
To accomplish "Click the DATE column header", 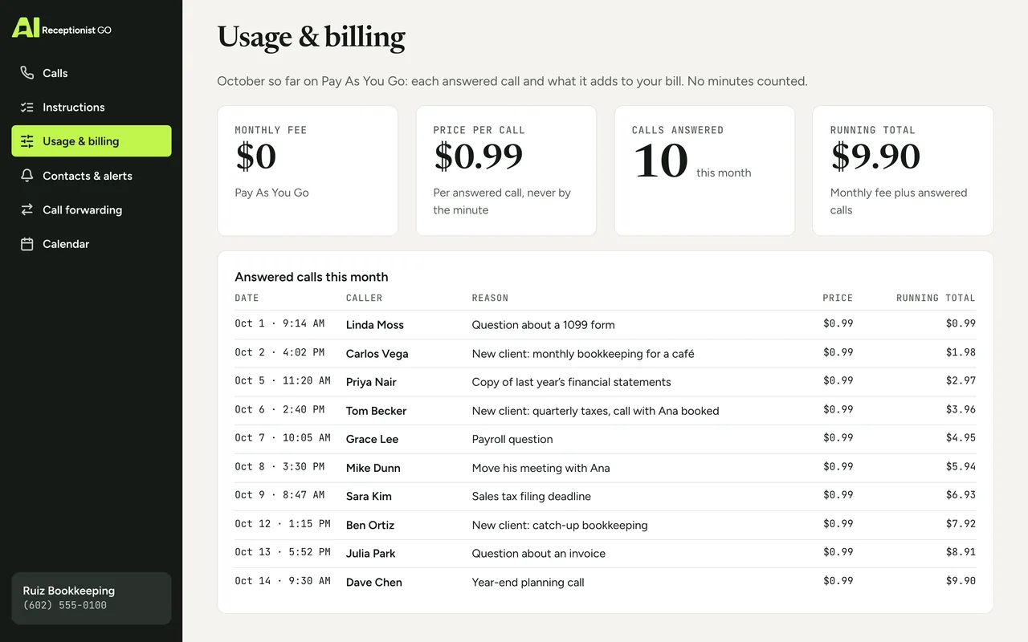I will (247, 298).
